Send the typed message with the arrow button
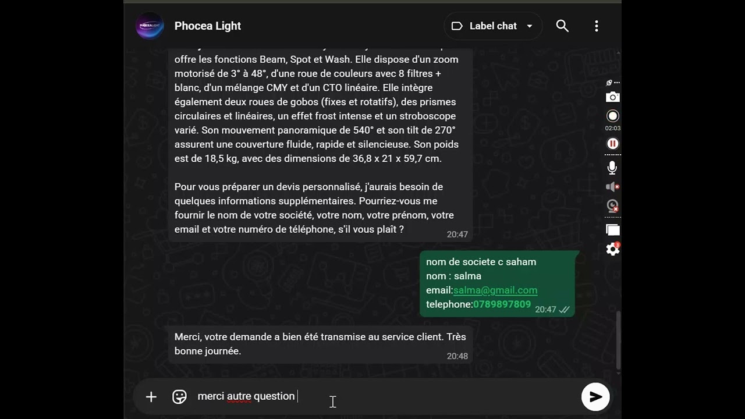 pos(595,397)
